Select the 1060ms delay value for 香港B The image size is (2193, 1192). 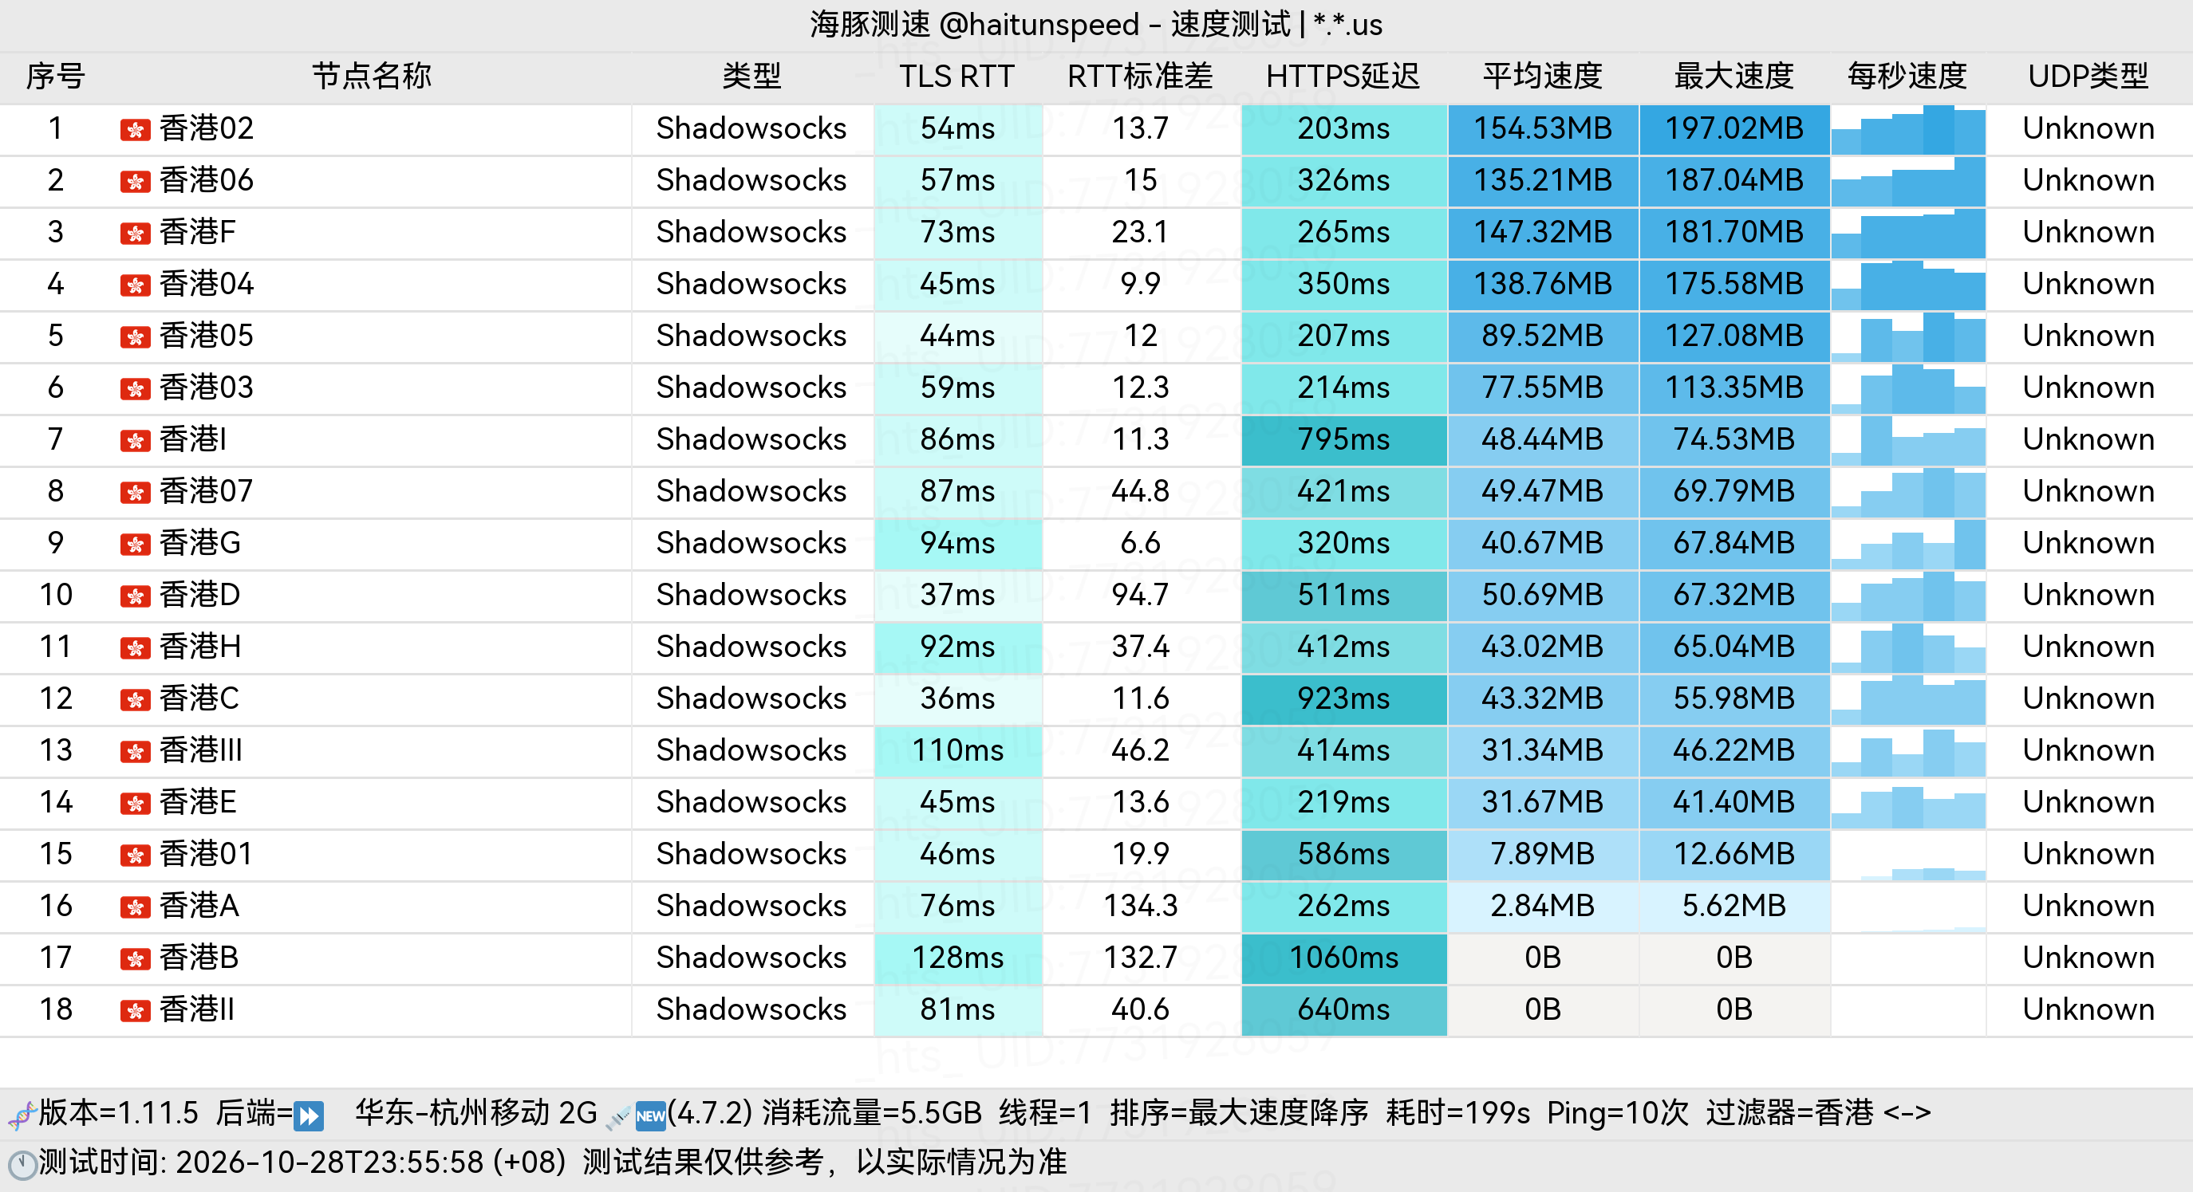(1343, 958)
